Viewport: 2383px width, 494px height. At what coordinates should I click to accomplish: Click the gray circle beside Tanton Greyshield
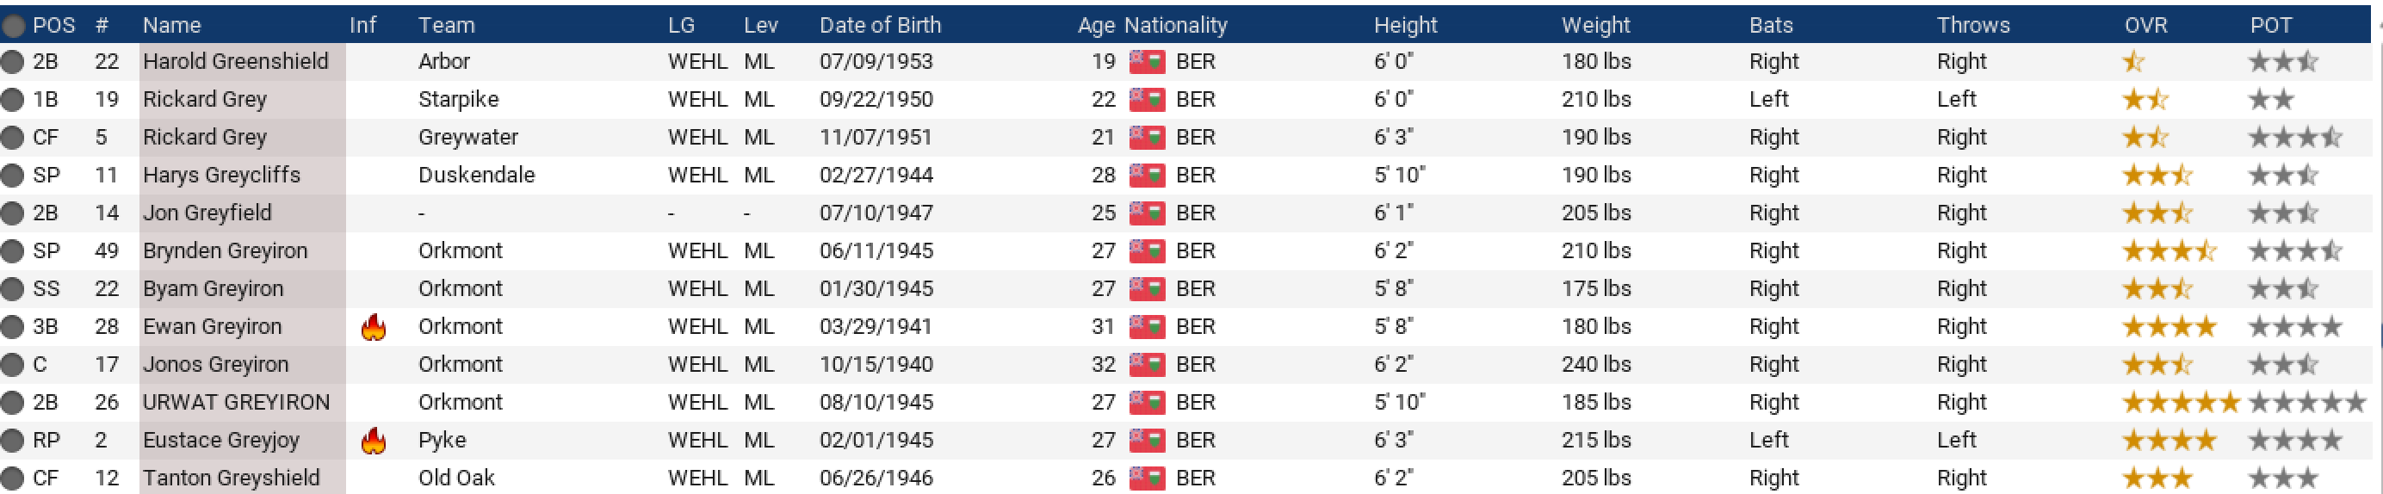12,479
